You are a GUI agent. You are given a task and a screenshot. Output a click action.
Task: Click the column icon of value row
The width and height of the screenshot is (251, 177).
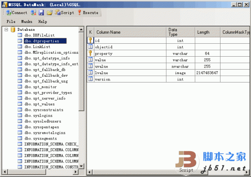[x=90, y=60]
